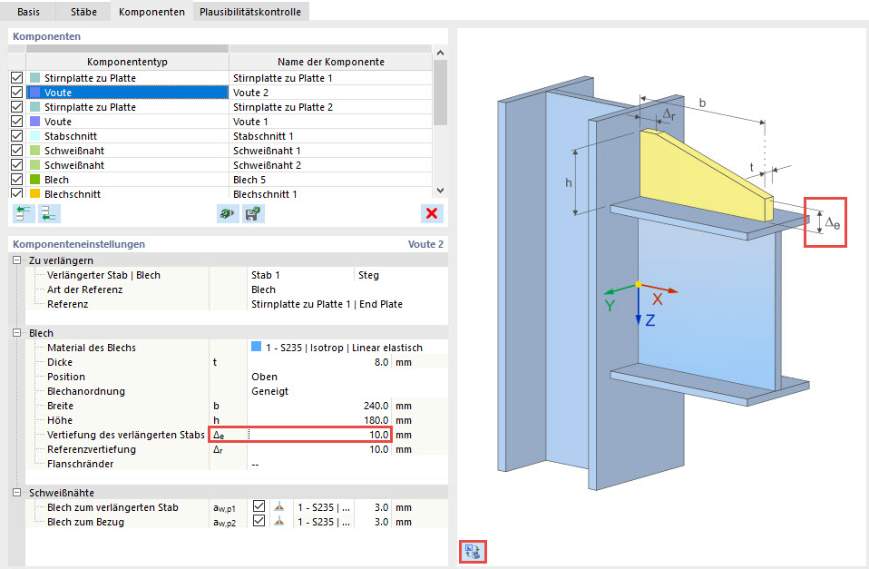Click green color swatch of Blech row
Viewport: 869px width, 569px height.
[x=34, y=179]
